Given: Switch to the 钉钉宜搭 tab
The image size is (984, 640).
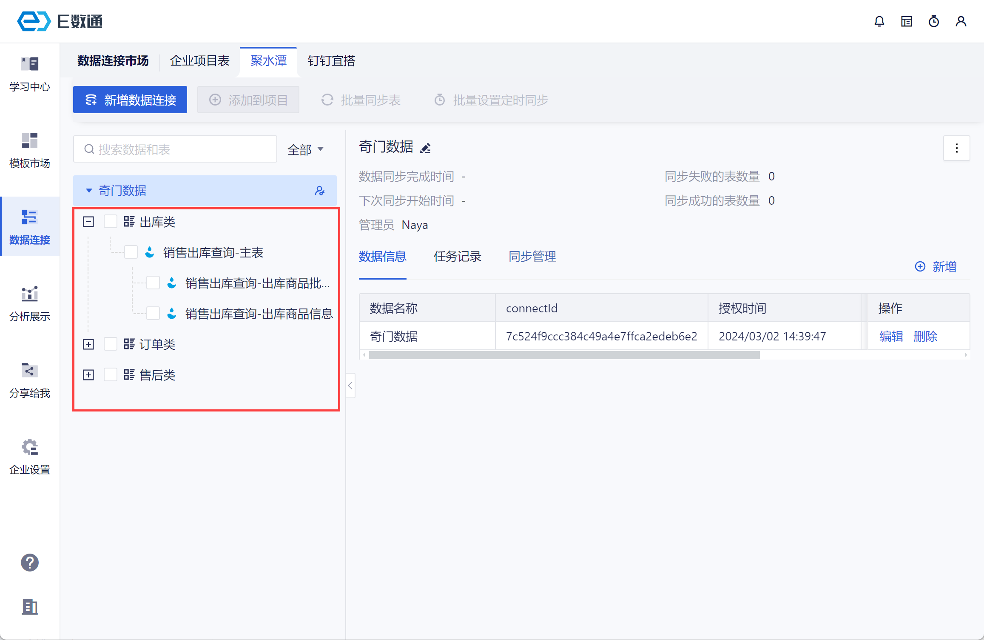Looking at the screenshot, I should tap(331, 61).
